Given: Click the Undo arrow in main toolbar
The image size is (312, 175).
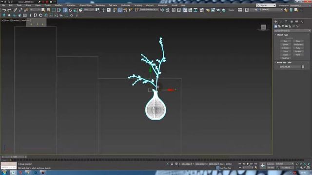Looking at the screenshot, I should (x=4, y=10).
